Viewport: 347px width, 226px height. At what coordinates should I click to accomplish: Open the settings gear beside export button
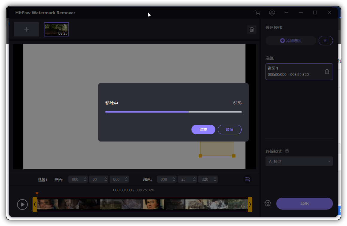click(268, 204)
